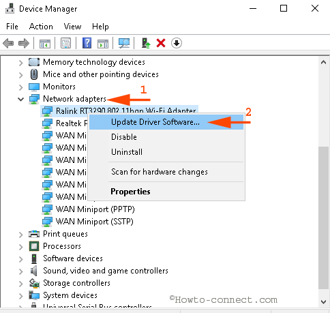Open the View menu

coord(72,27)
